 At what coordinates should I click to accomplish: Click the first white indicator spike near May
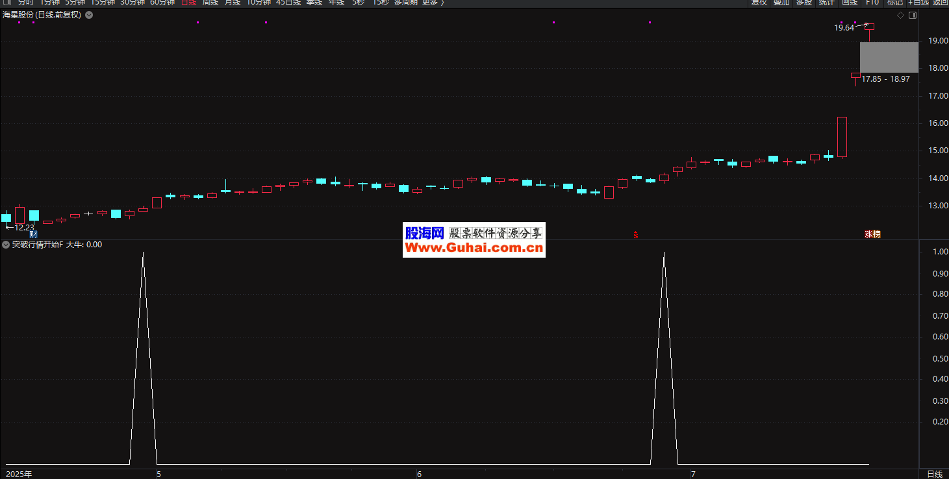pos(143,358)
